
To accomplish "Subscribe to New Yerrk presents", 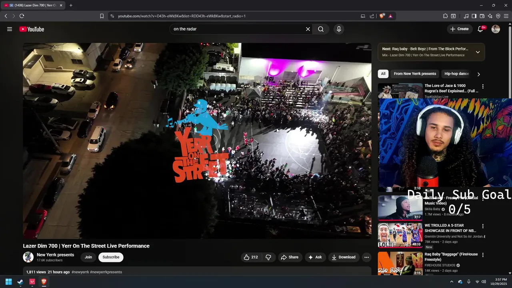I will [x=111, y=257].
